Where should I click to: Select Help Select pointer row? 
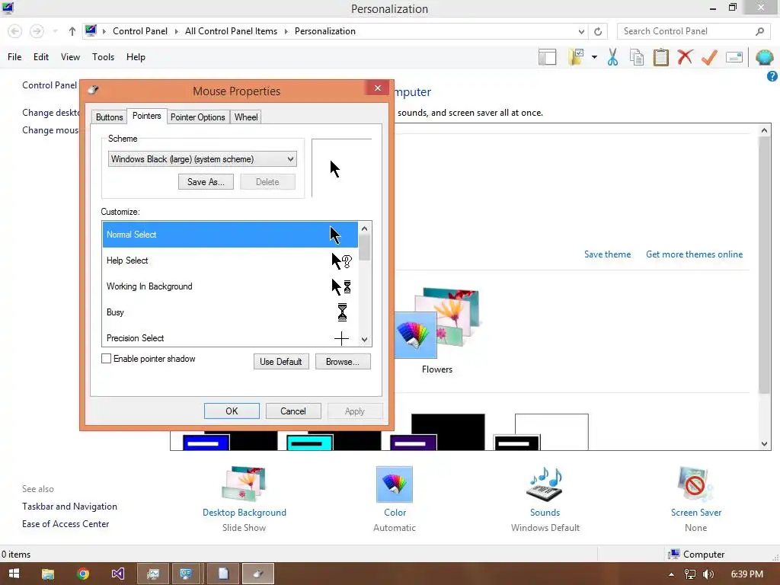[230, 261]
